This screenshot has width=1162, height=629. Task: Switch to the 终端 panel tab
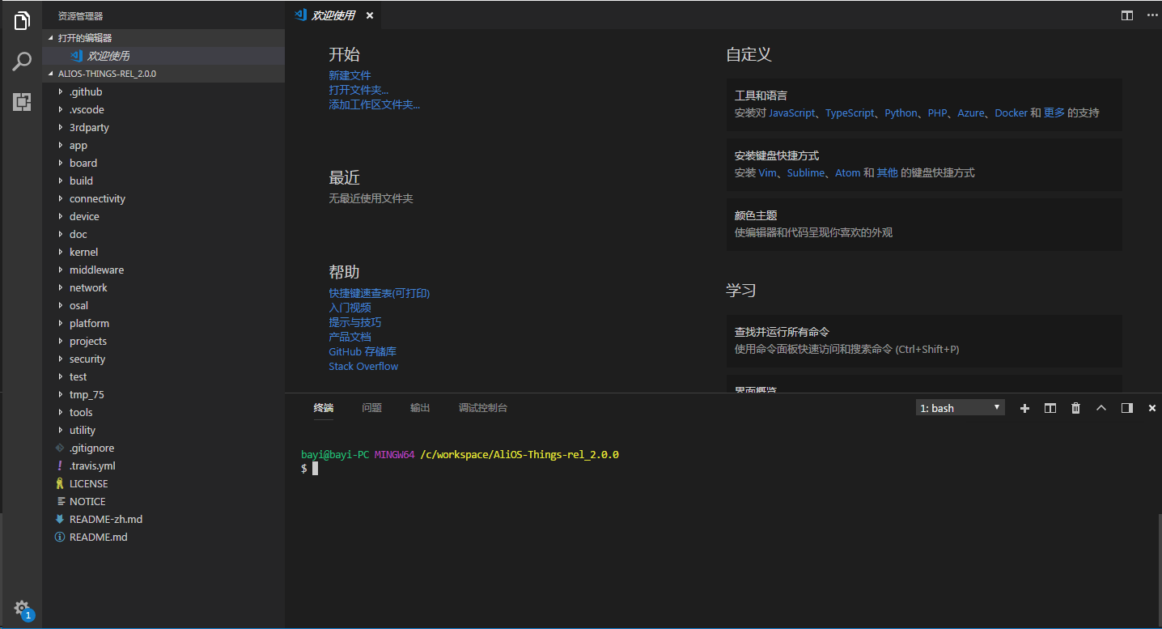324,408
